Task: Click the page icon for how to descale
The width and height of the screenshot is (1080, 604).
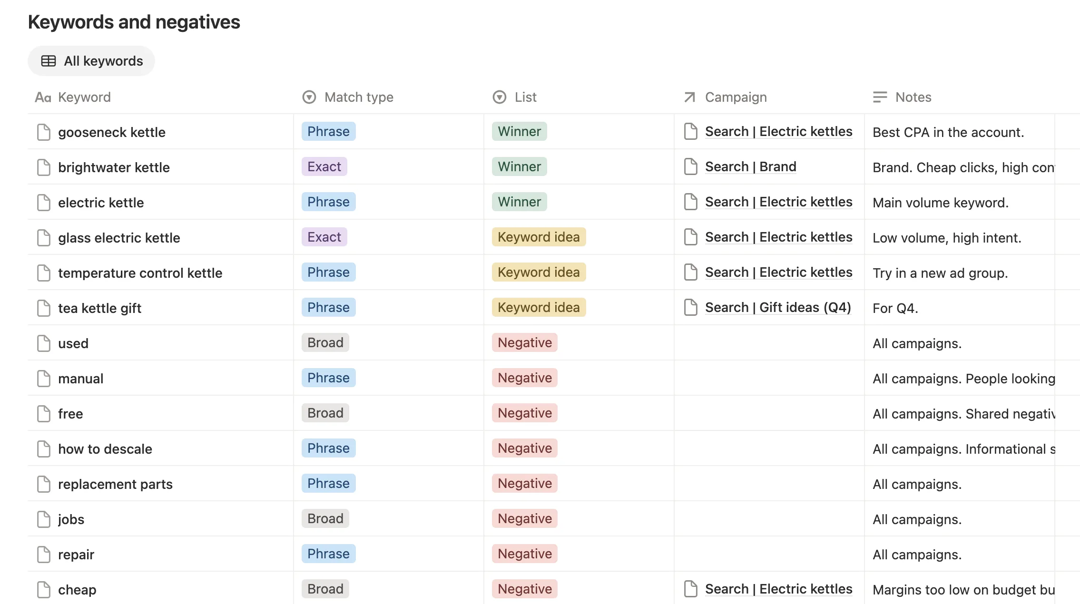Action: click(44, 449)
